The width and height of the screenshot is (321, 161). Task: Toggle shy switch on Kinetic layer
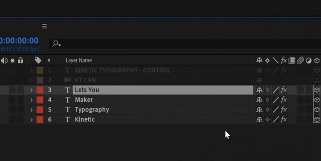pyautogui.click(x=259, y=120)
